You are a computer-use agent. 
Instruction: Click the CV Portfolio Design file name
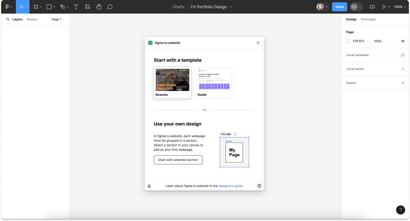tap(209, 7)
